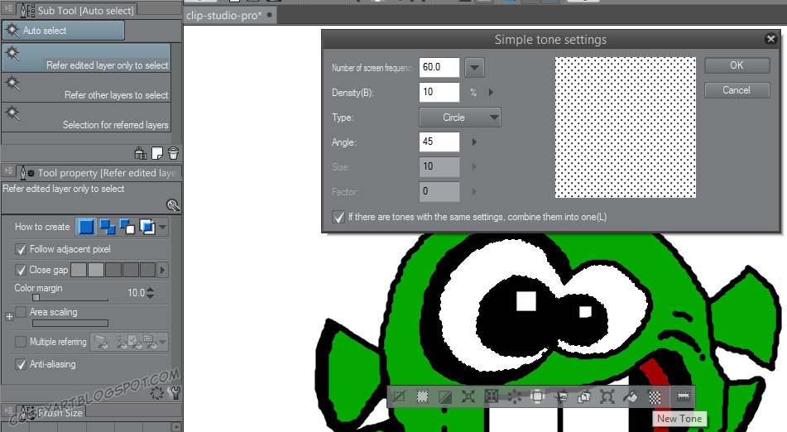This screenshot has width=787, height=432.
Task: Click create copy of sub tool icon
Action: (157, 153)
